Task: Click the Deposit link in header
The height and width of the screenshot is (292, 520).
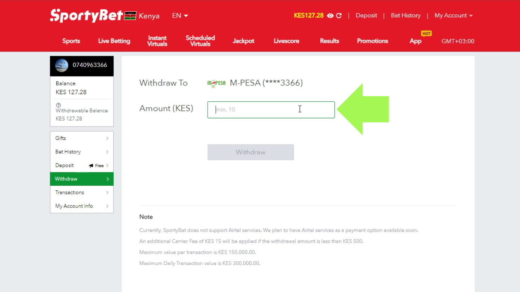Action: coord(366,16)
